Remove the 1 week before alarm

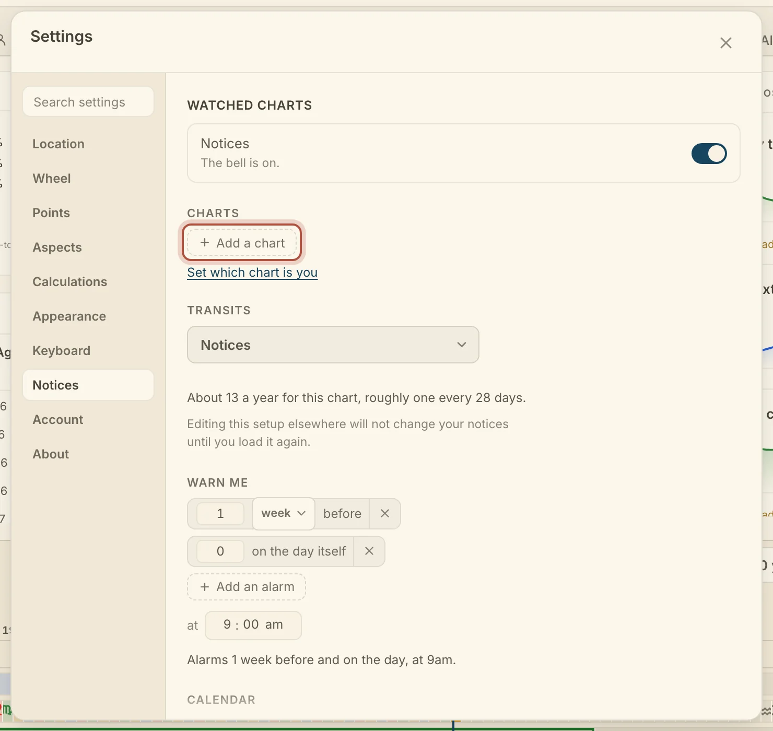[385, 514]
